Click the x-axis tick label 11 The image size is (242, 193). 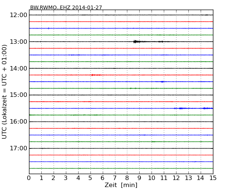point(164,178)
